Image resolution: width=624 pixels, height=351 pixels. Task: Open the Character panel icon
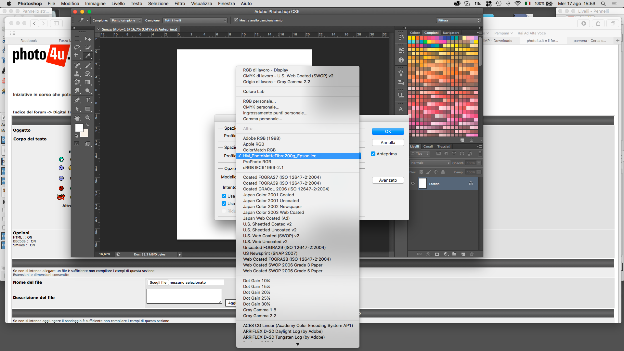tap(401, 109)
